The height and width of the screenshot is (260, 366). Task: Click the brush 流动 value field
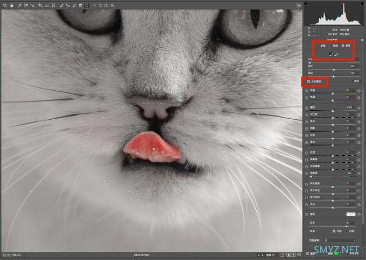pyautogui.click(x=354, y=73)
